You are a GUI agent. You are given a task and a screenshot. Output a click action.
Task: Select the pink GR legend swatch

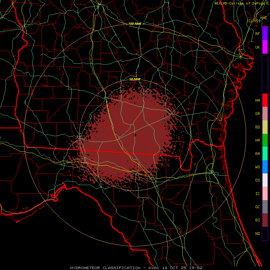pos(265,114)
